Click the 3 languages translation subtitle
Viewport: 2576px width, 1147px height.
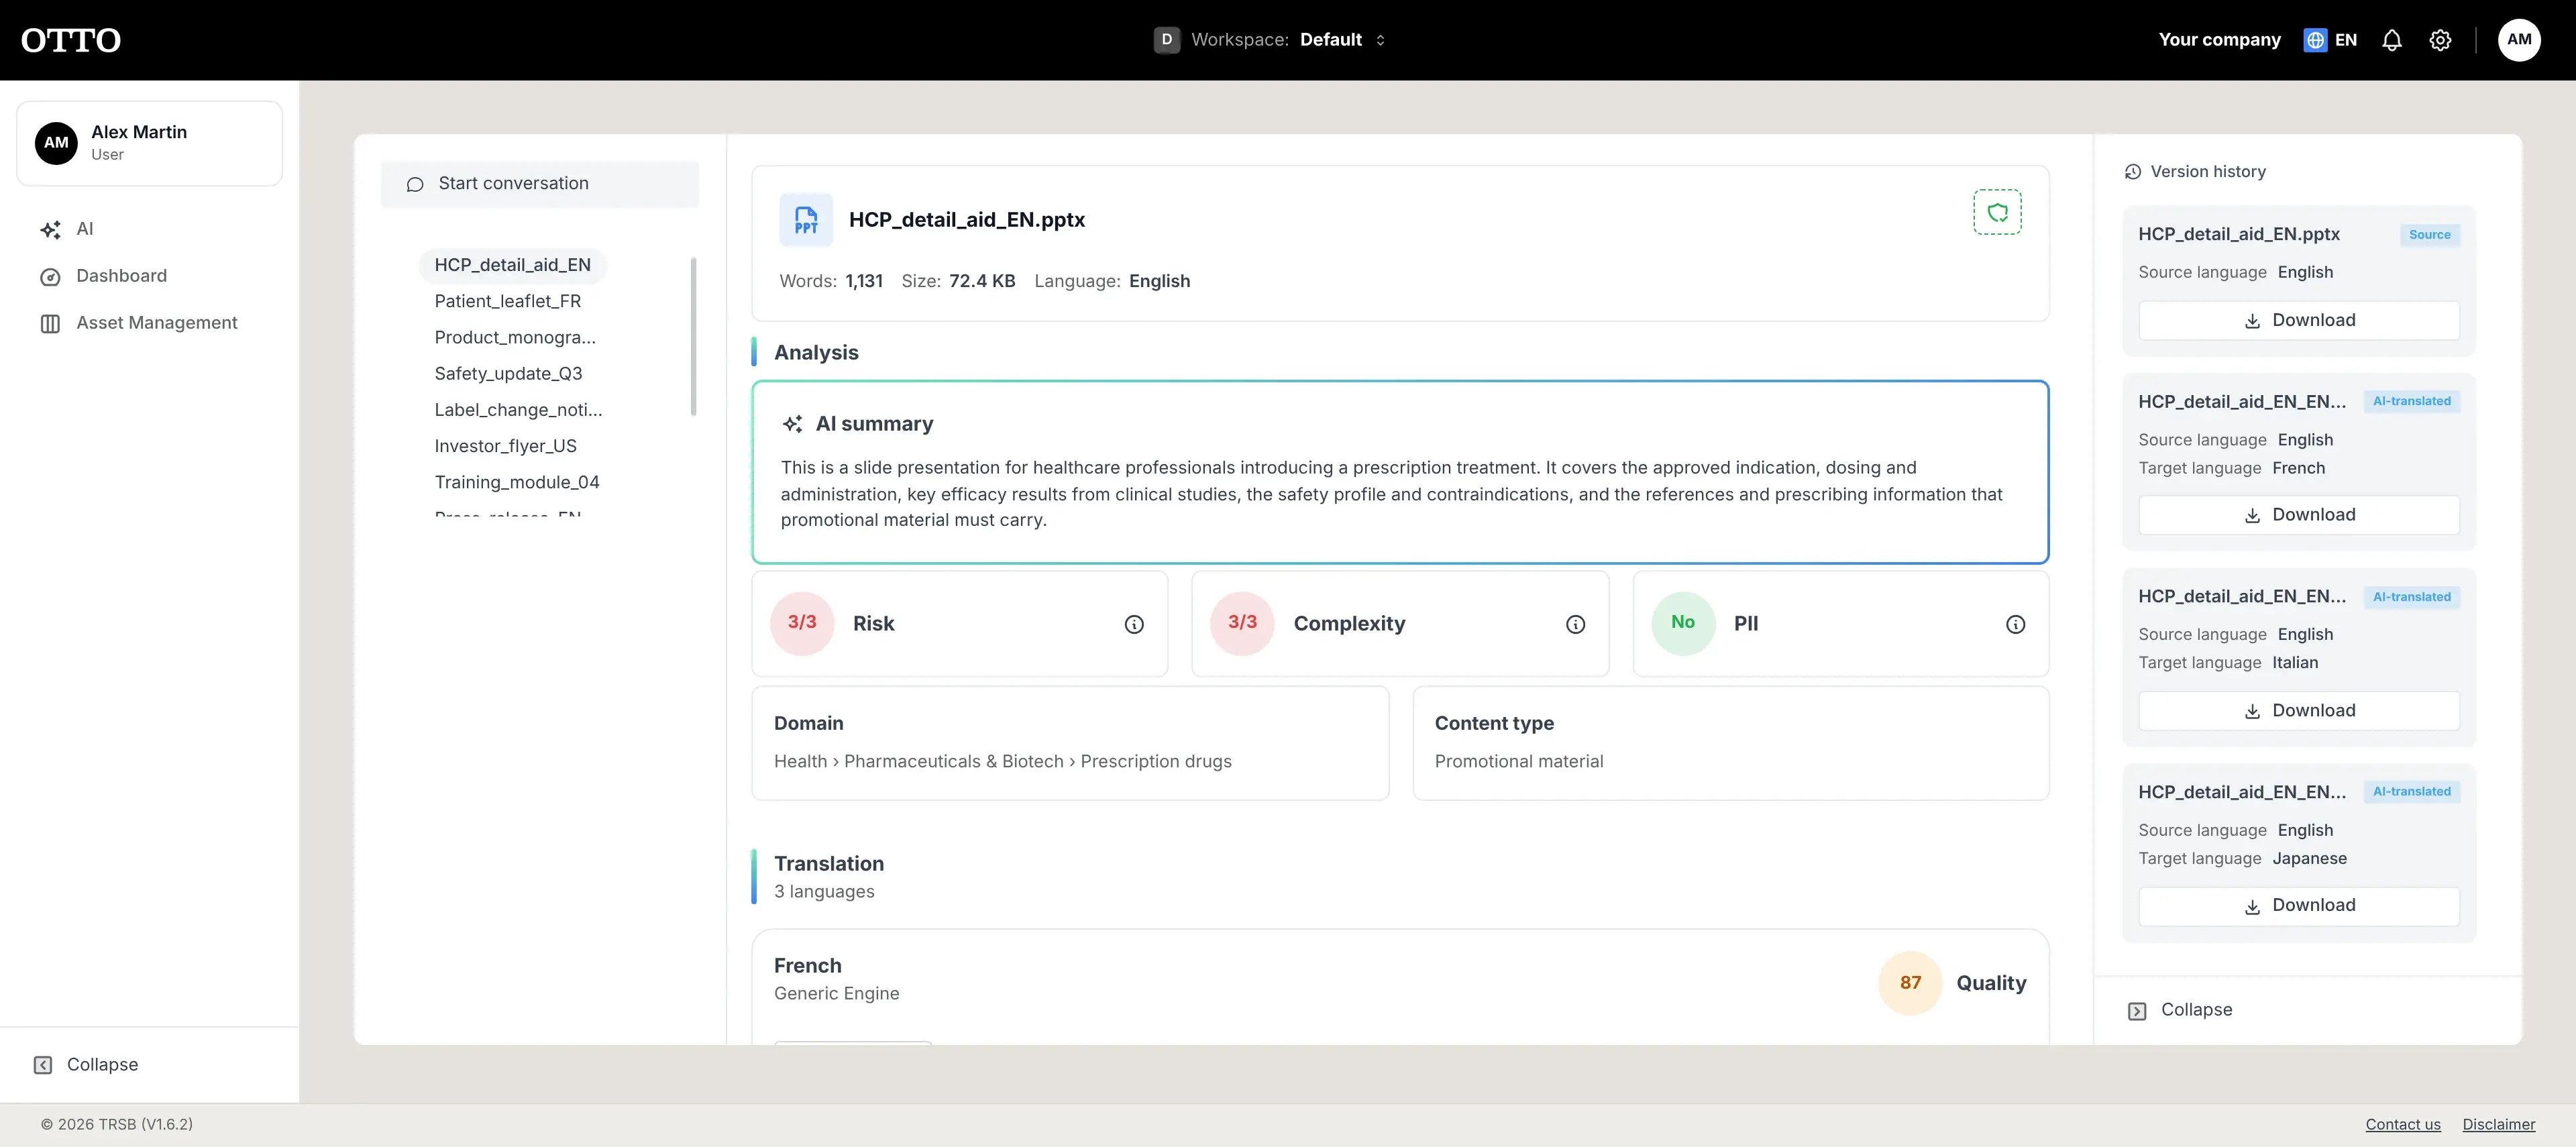tap(824, 891)
